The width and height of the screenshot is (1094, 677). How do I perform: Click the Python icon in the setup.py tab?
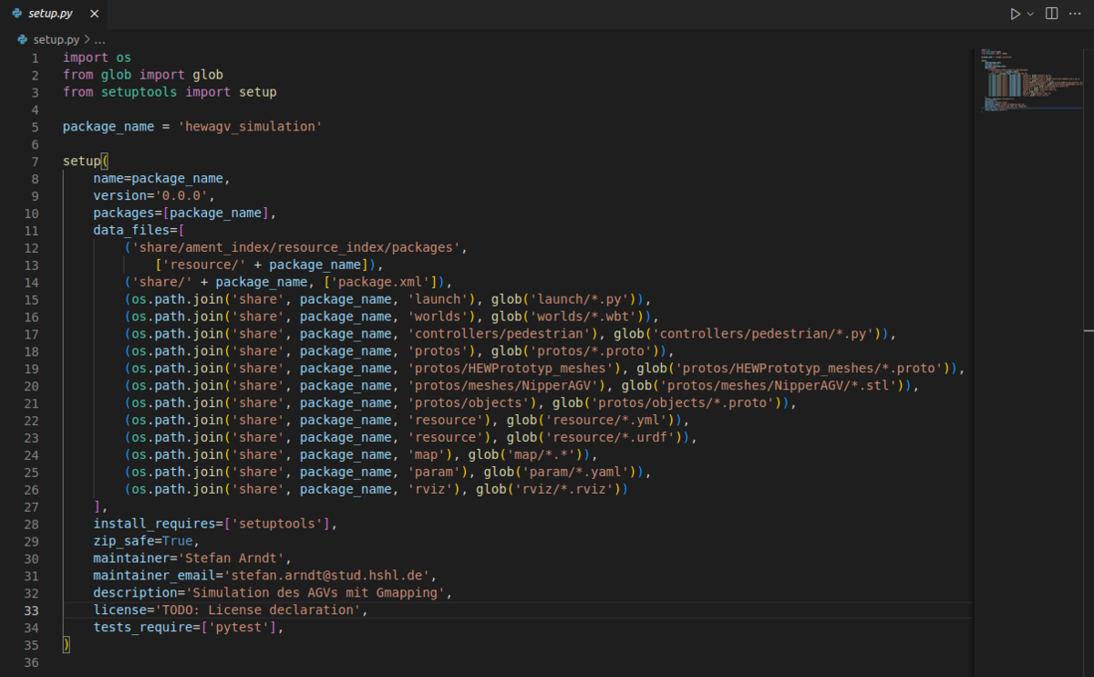pos(17,14)
